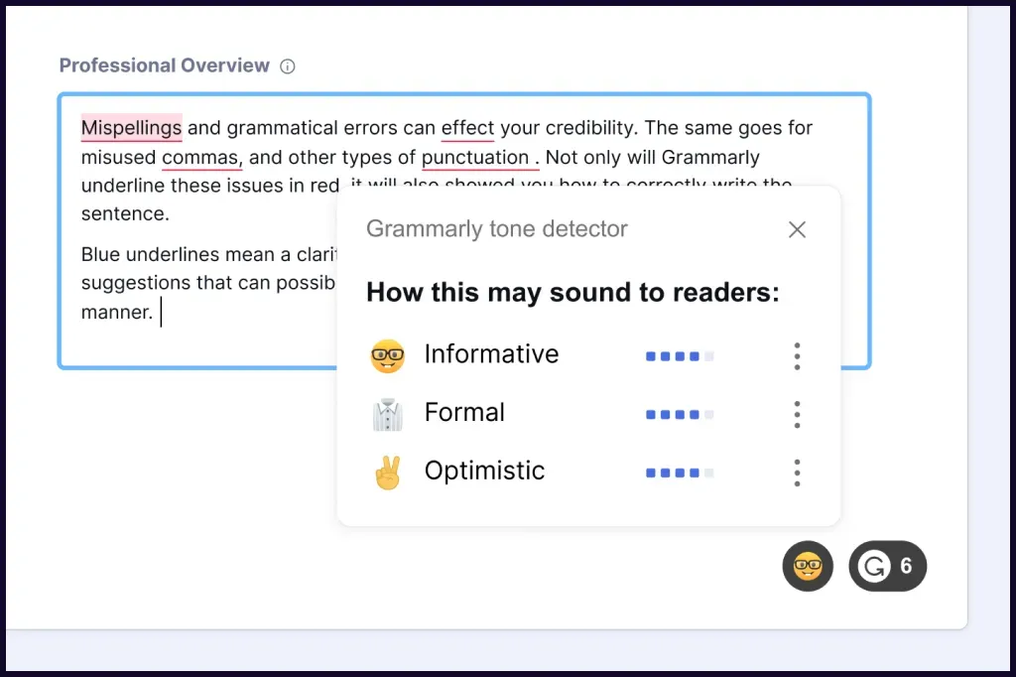1016x677 pixels.
Task: Click the Formal tone level indicator
Action: pyautogui.click(x=680, y=414)
